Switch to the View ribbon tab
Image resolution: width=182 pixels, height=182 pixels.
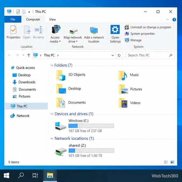pos(52,19)
